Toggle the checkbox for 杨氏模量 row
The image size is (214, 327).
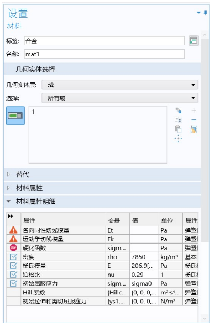(x=13, y=266)
